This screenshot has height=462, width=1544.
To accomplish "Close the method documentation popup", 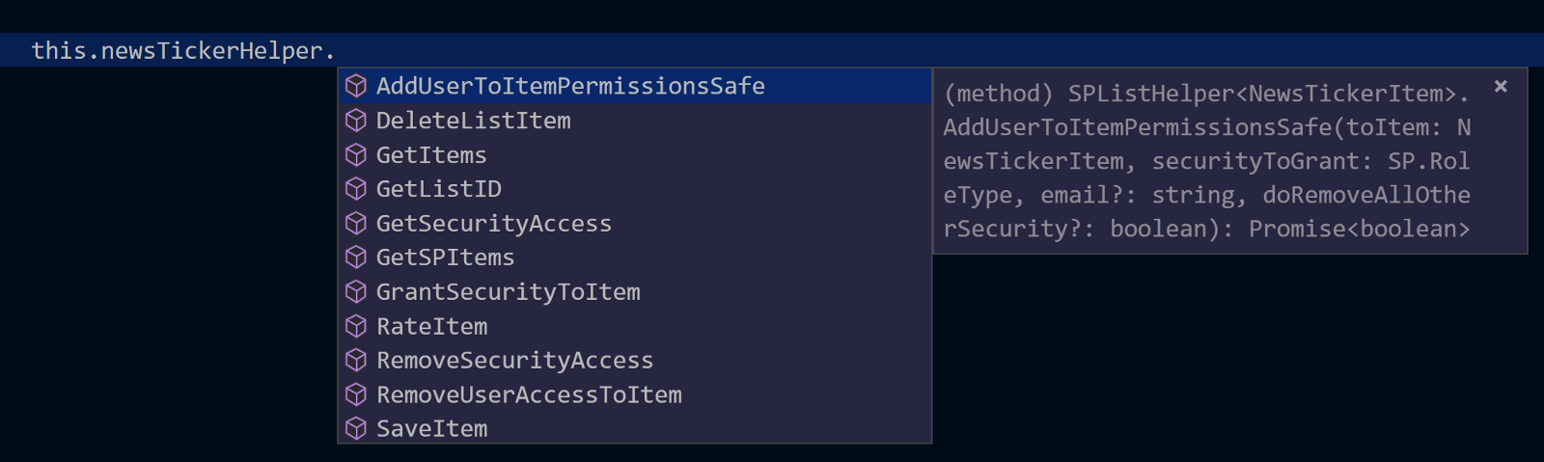I will pos(1501,87).
